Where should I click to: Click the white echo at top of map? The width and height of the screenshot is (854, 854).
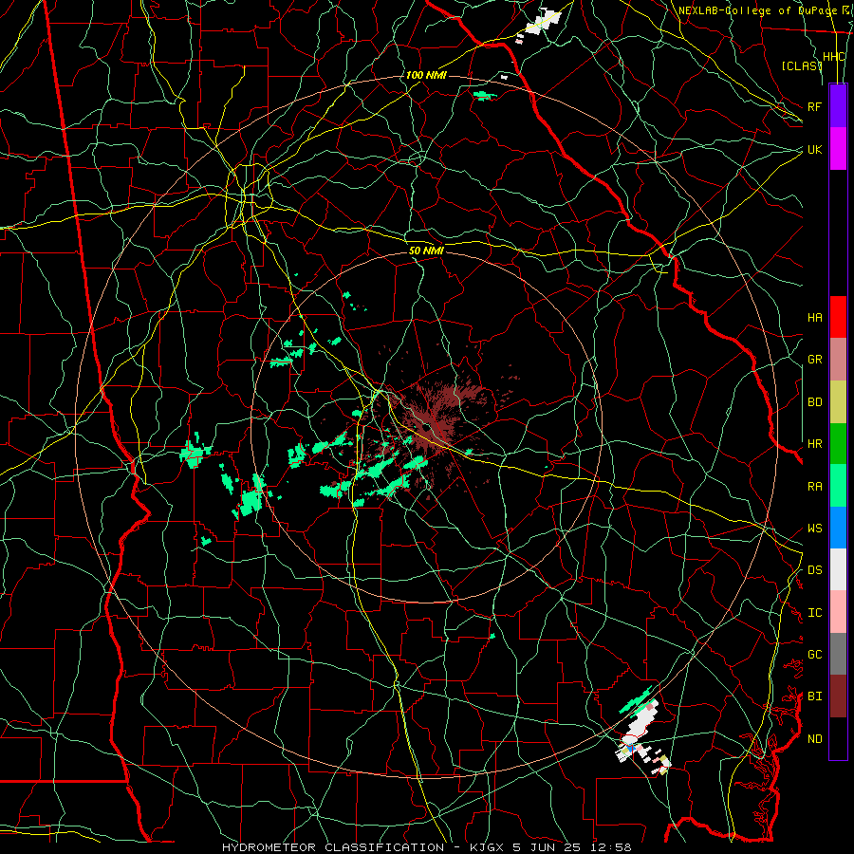(x=543, y=22)
